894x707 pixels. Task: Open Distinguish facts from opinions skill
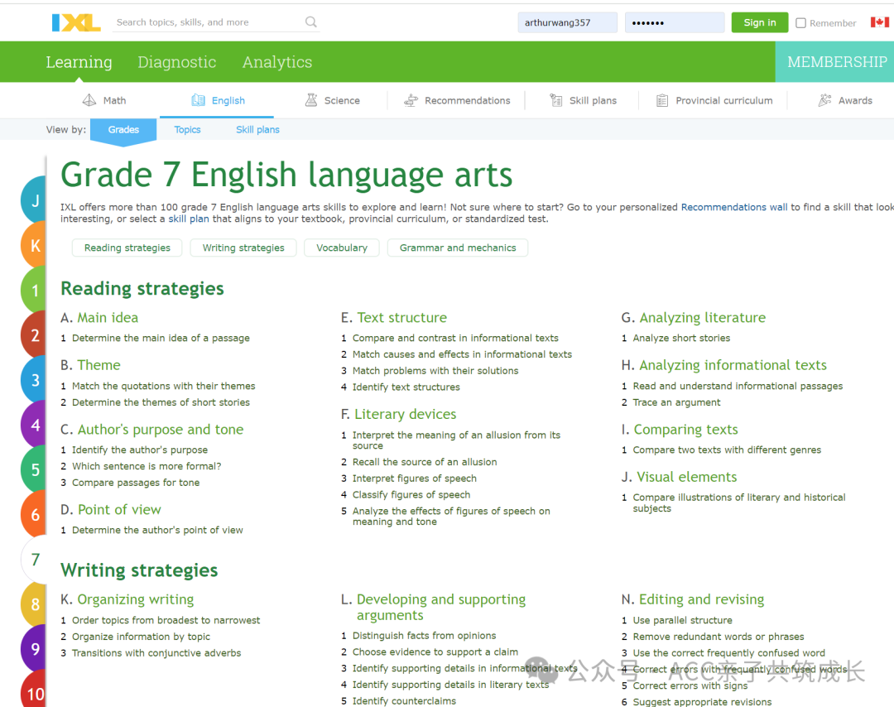pyautogui.click(x=424, y=636)
